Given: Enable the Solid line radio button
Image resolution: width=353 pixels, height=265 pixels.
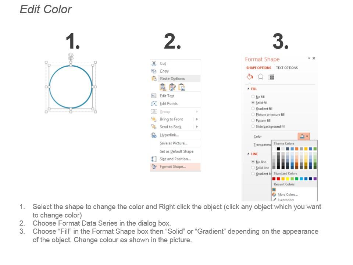Looking at the screenshot, I should (253, 168).
